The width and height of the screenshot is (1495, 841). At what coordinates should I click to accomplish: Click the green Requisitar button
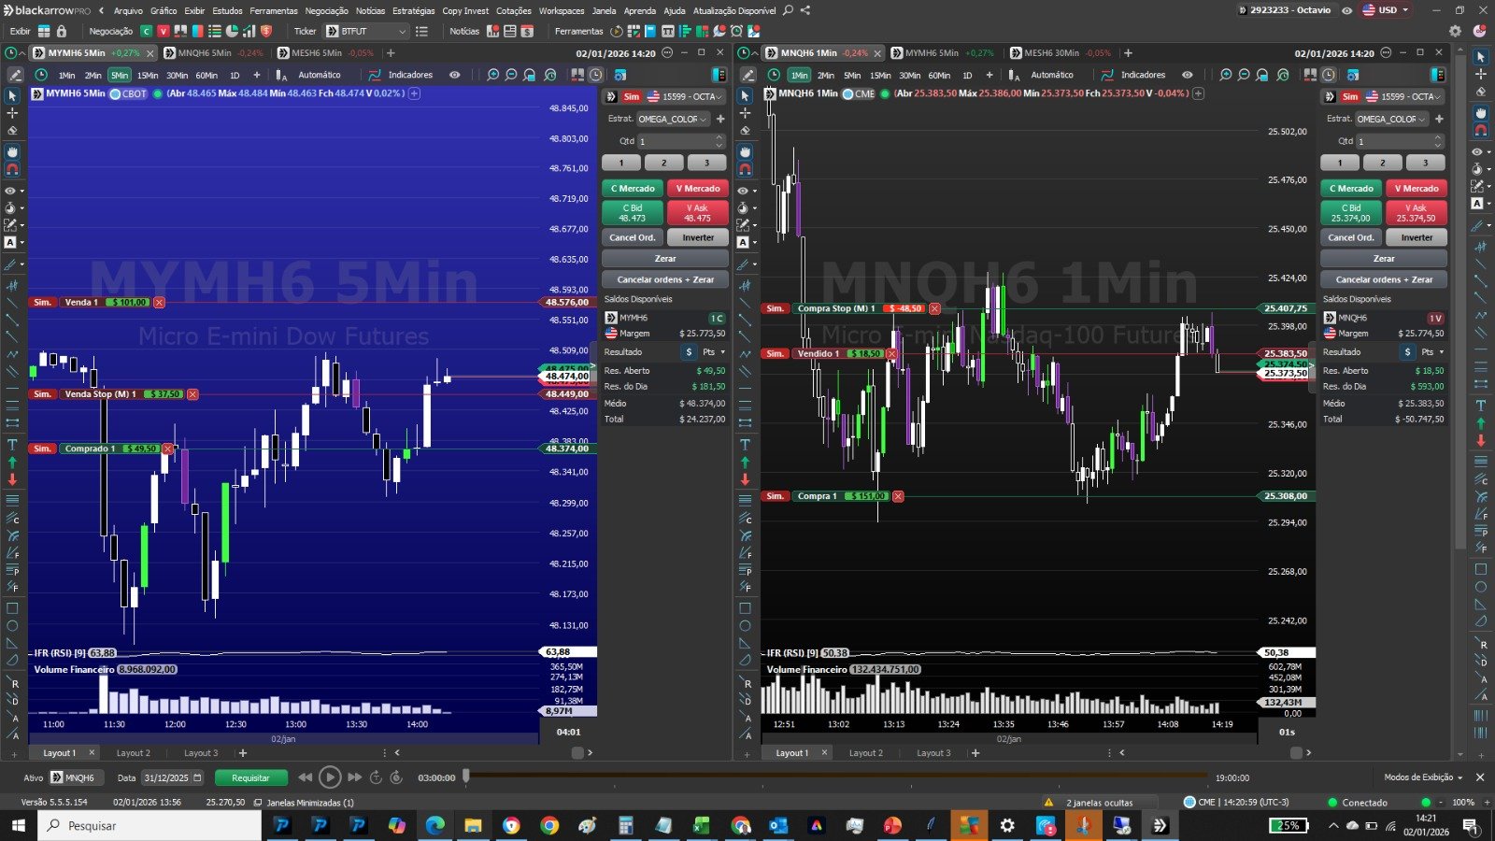click(249, 777)
